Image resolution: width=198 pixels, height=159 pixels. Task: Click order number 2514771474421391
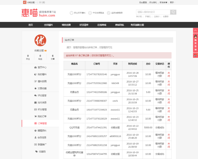coord(97,127)
